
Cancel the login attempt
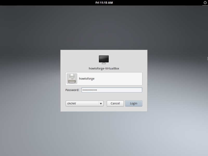(x=115, y=103)
